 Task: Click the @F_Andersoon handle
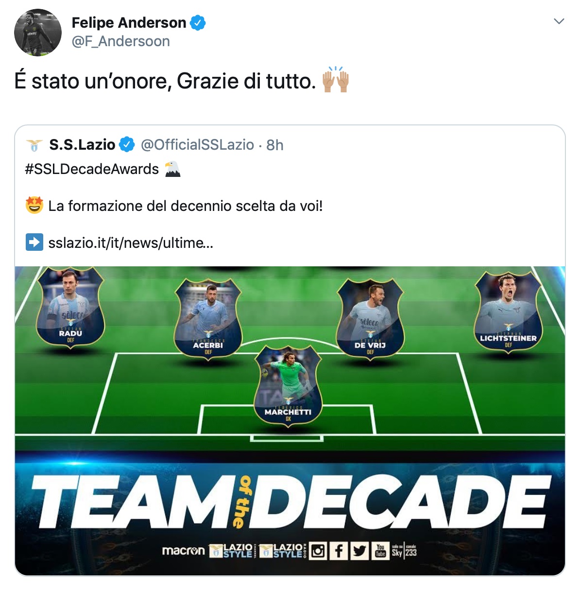coord(121,41)
